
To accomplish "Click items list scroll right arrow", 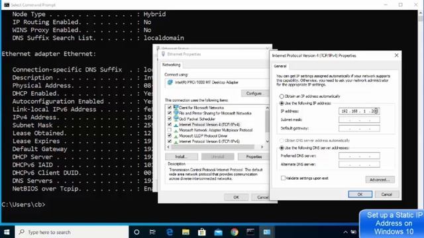I will 262,147.
